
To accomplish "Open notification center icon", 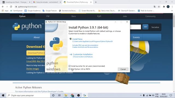I will (x=171, y=95).
